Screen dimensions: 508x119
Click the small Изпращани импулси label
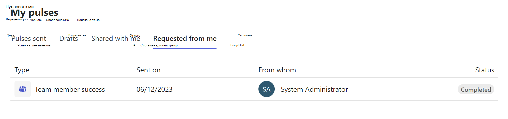point(17,19)
